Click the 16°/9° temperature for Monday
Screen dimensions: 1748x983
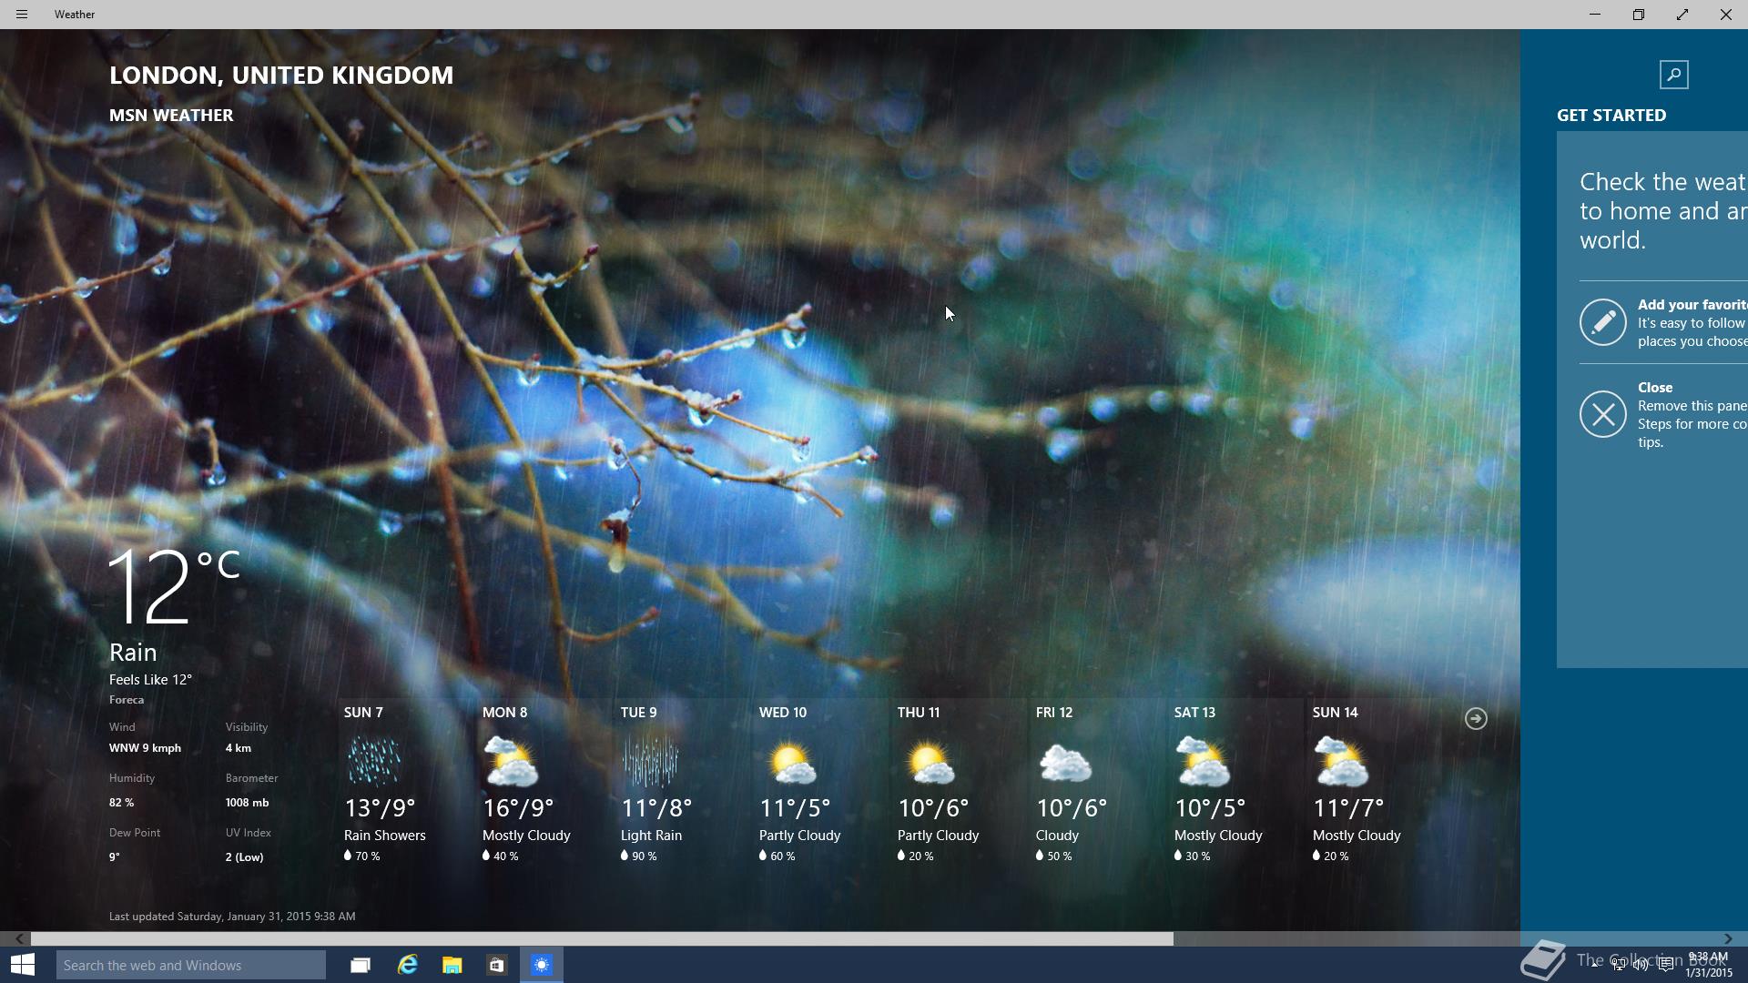point(518,807)
